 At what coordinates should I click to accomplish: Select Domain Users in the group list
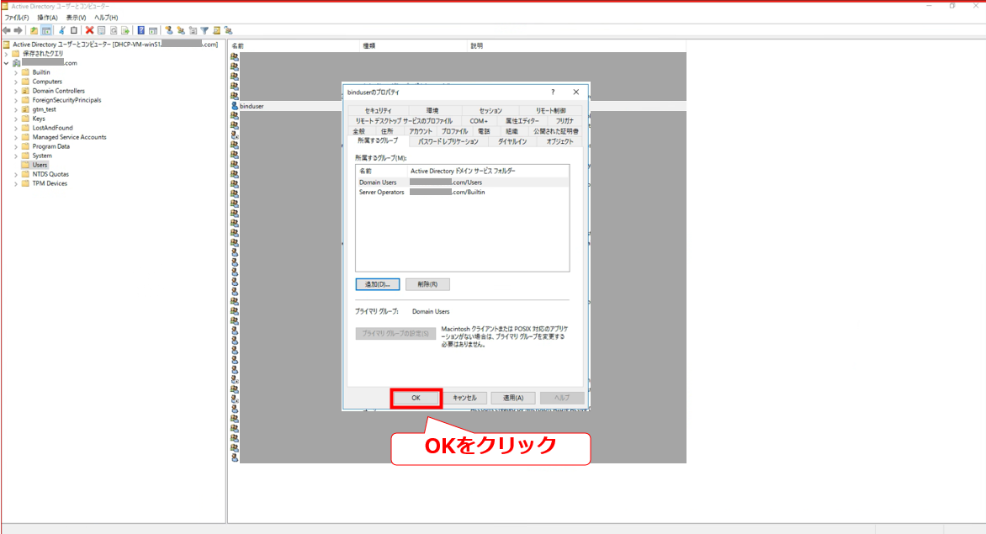462,182
